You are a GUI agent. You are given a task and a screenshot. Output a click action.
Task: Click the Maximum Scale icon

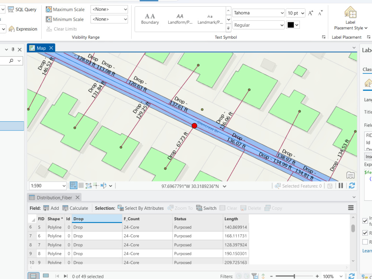pyautogui.click(x=49, y=9)
